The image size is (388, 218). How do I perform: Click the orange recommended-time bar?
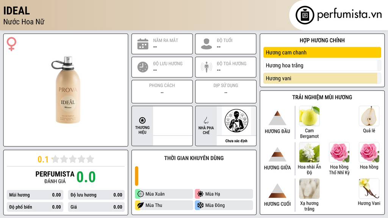click(x=136, y=176)
